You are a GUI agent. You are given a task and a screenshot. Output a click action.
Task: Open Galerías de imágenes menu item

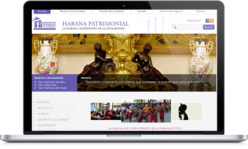coord(171,11)
